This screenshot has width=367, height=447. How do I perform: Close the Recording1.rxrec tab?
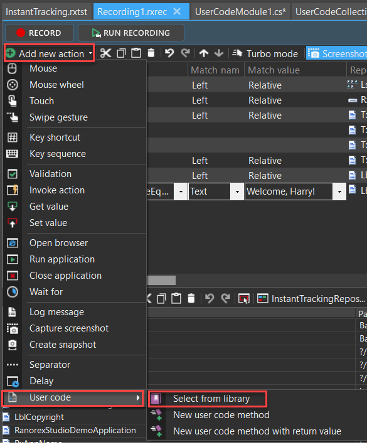click(177, 12)
